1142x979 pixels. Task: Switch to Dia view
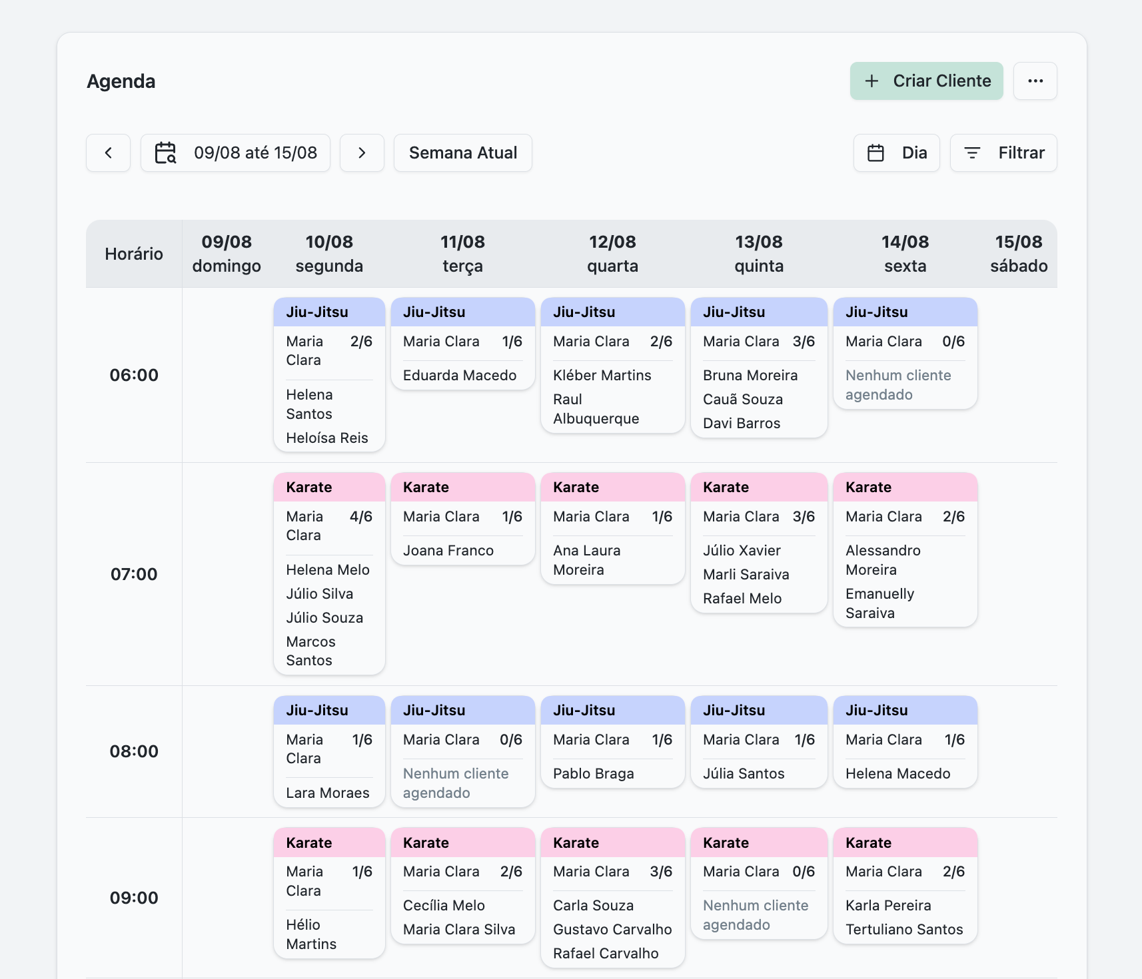(897, 153)
